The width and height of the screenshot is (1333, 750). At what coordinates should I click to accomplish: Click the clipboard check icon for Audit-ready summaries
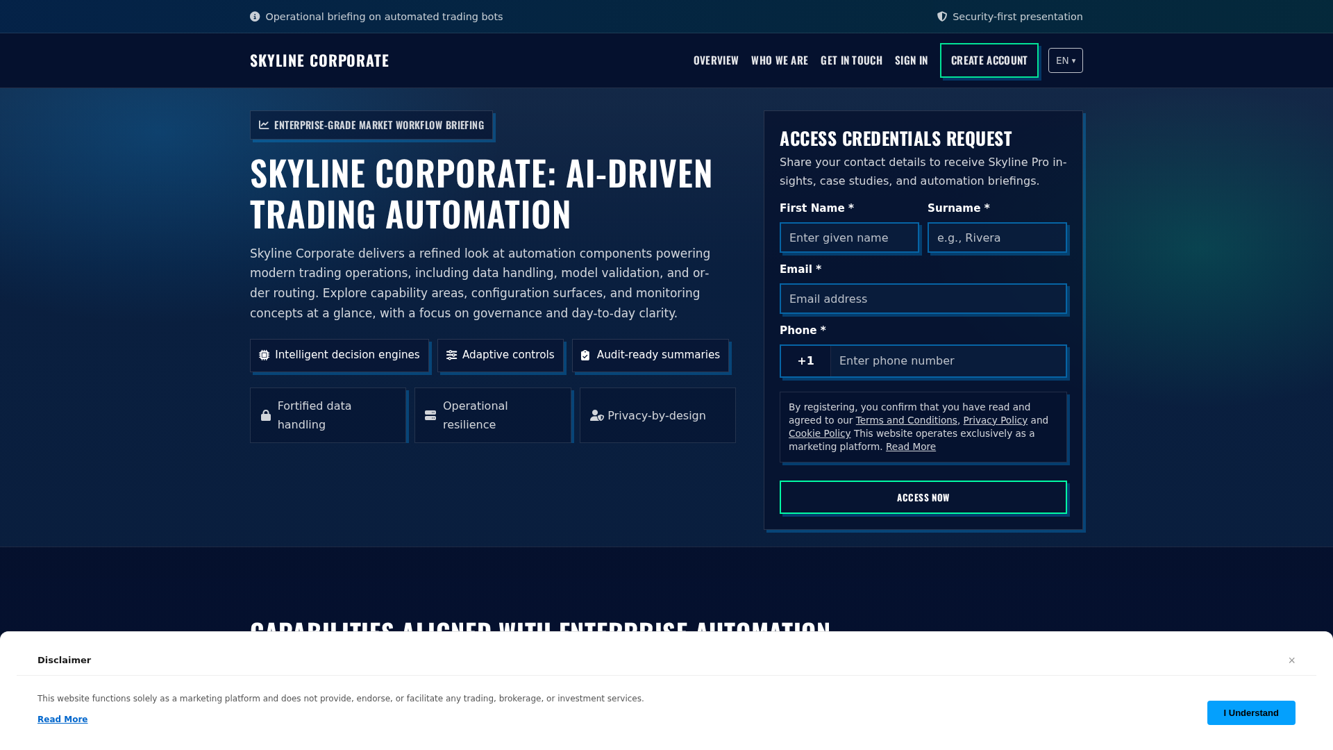[x=585, y=355]
